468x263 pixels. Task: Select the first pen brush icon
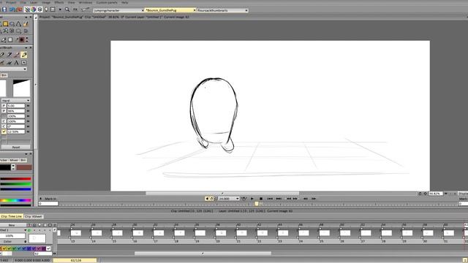pyautogui.click(x=3, y=55)
